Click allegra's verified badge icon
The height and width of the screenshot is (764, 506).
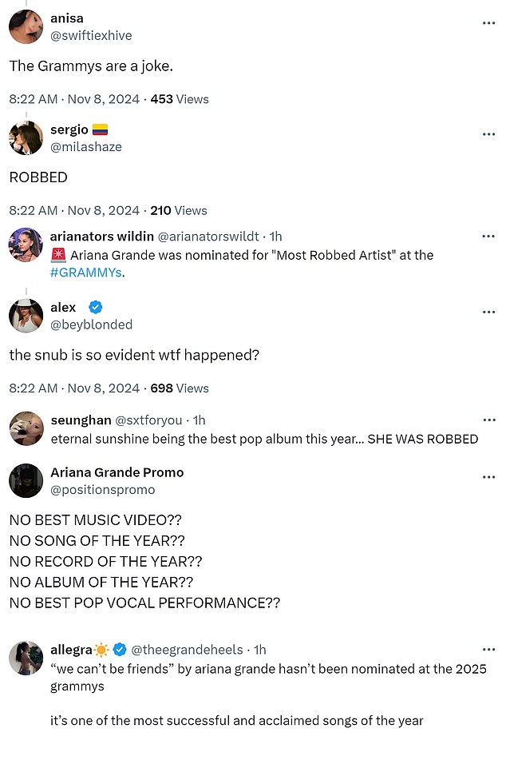pos(119,650)
